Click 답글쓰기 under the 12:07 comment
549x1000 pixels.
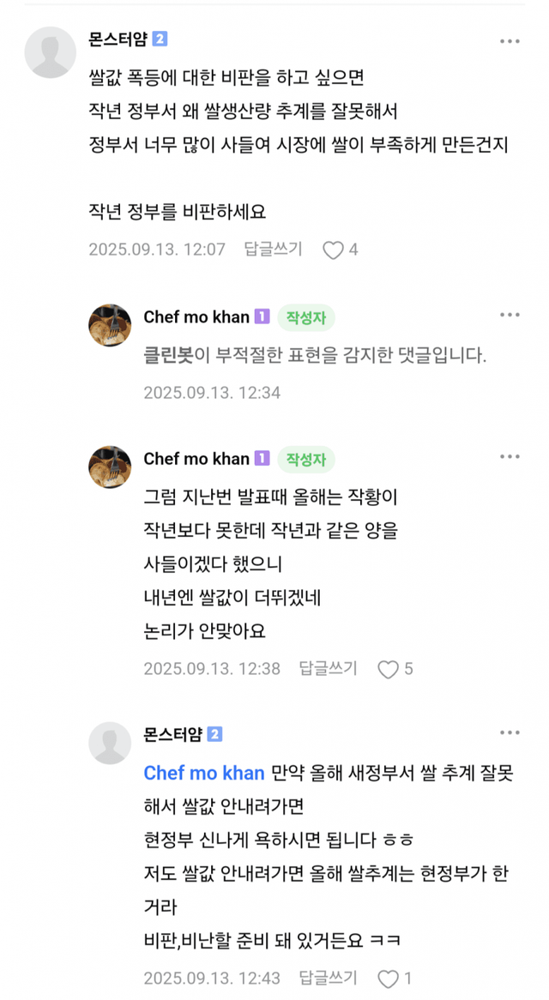[x=273, y=250]
